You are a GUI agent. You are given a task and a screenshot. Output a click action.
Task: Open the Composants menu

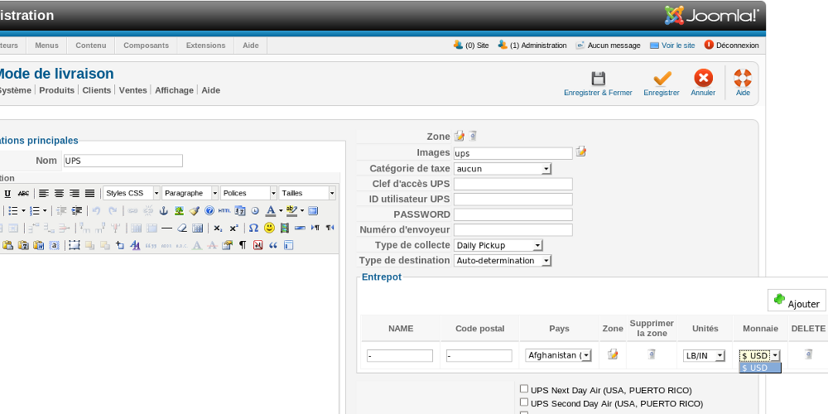click(x=147, y=46)
